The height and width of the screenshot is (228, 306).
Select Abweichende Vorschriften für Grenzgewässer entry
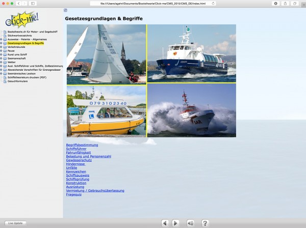(34, 70)
